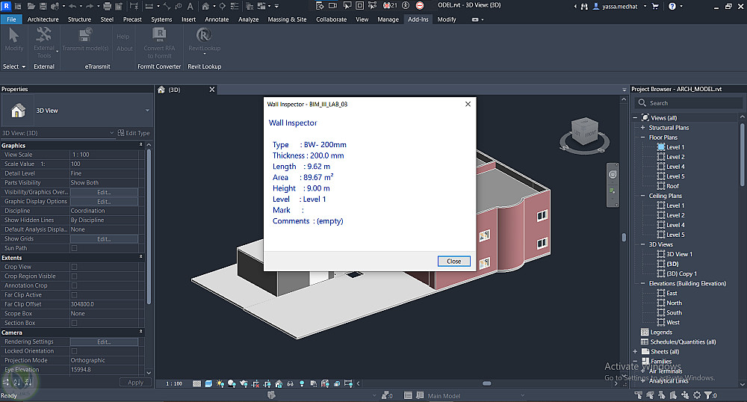Viewport: 747px width, 402px height.
Task: Click Edit for Visibility/Graphics Overrides
Action: coord(104,192)
